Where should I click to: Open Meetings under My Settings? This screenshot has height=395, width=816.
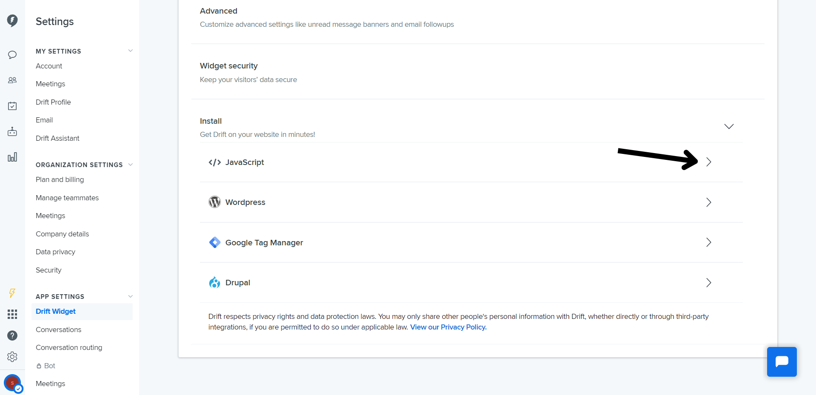tap(50, 84)
